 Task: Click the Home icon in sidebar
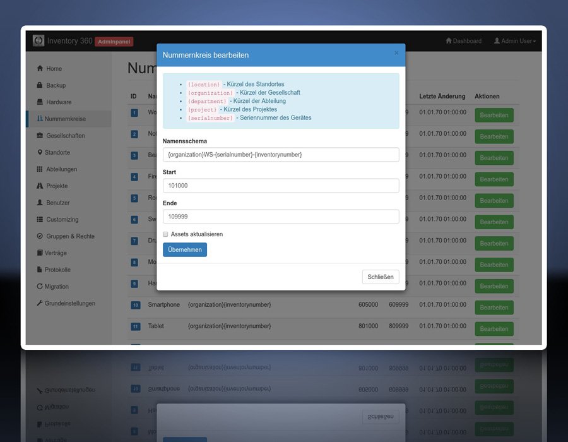point(40,68)
